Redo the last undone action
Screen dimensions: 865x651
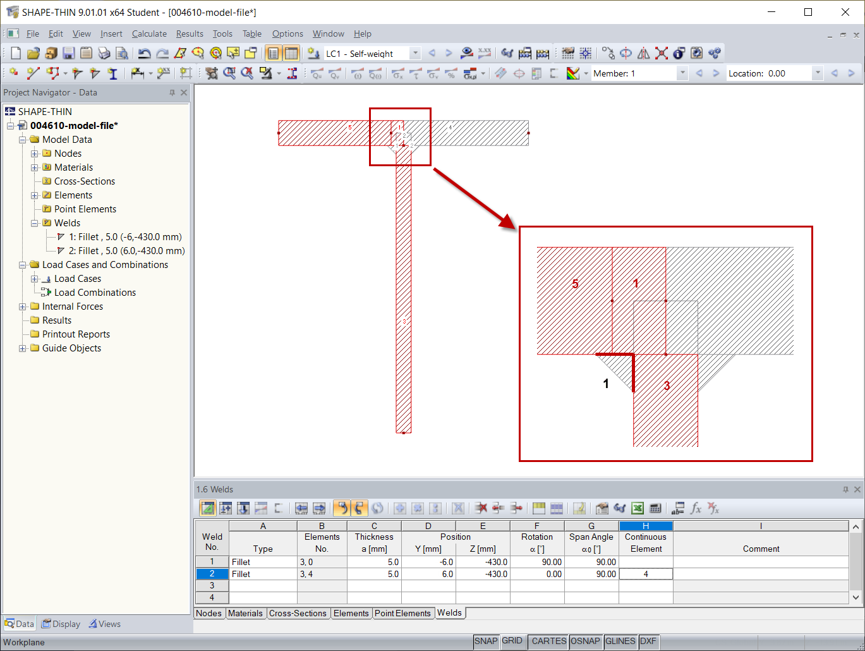[162, 54]
